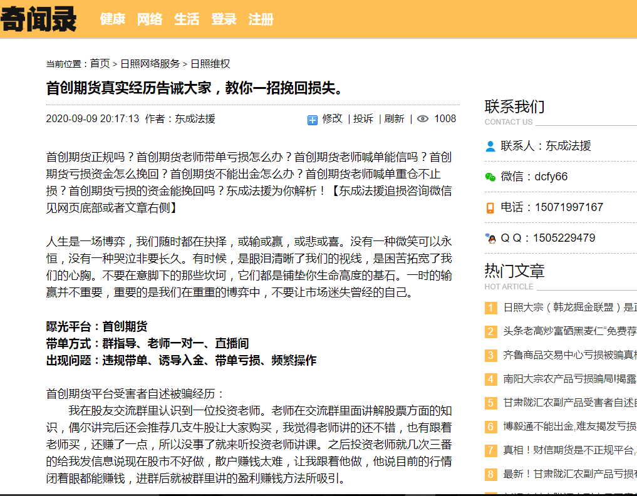Open the 生活 menu item
637x496 pixels.
(187, 19)
